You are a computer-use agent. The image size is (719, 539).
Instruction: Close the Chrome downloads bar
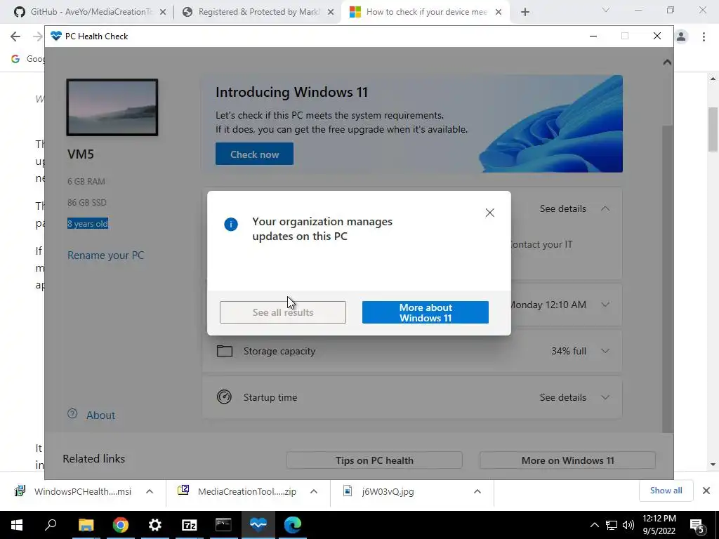tap(706, 491)
